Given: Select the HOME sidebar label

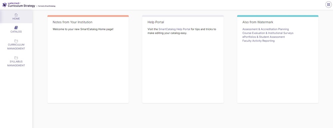Looking at the screenshot, I should [x=16, y=19].
